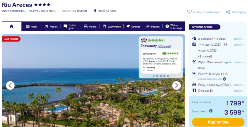
Task: Click the map pin icon
Action: 95,11
